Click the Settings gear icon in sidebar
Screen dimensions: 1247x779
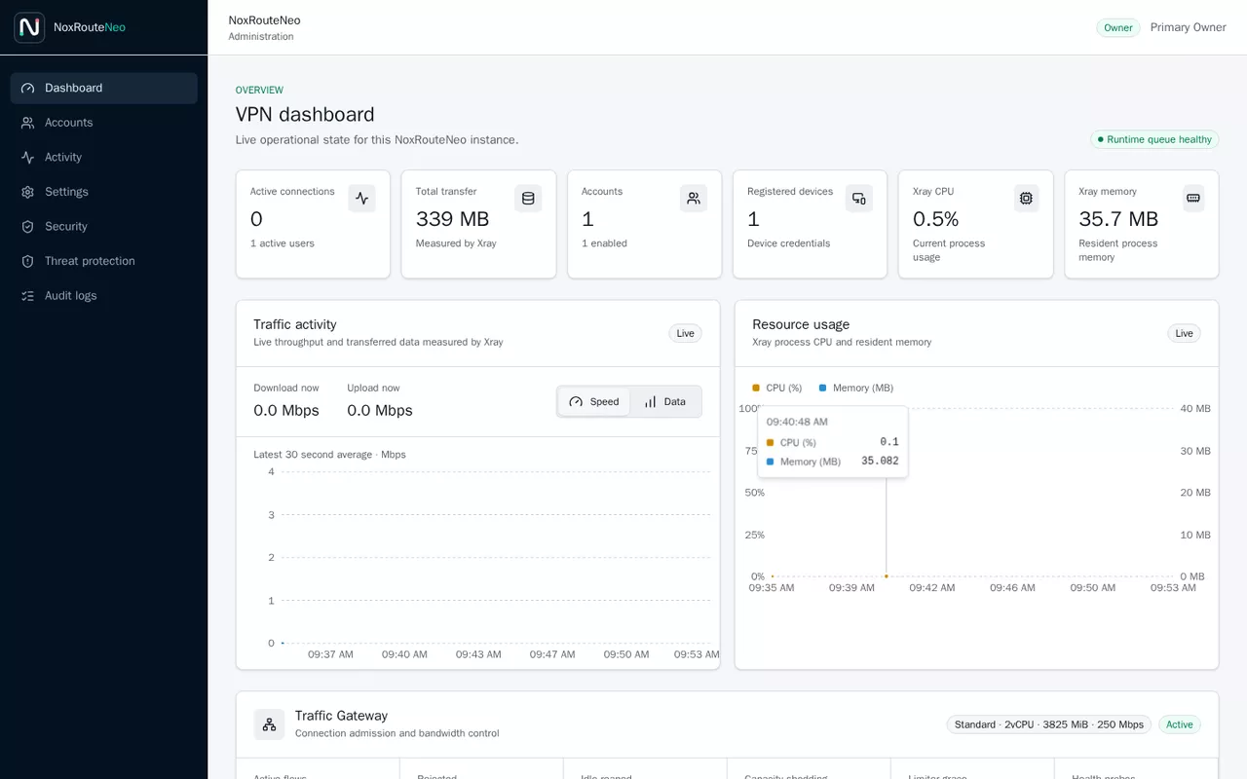click(x=27, y=192)
